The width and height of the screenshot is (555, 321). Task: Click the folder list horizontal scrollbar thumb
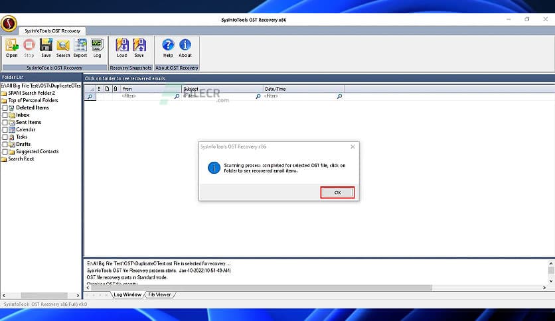click(44, 295)
